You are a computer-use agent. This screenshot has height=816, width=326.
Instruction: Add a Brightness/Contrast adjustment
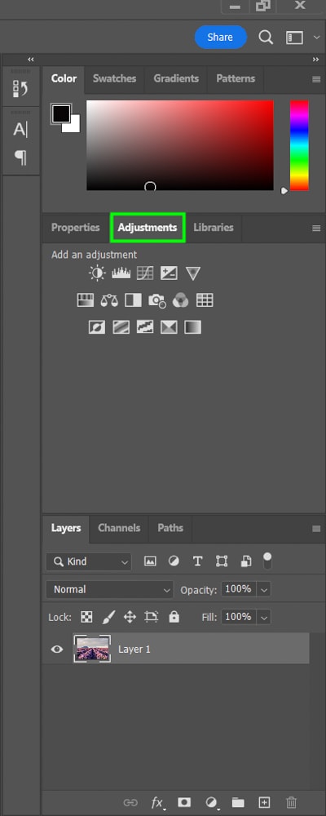(x=97, y=273)
